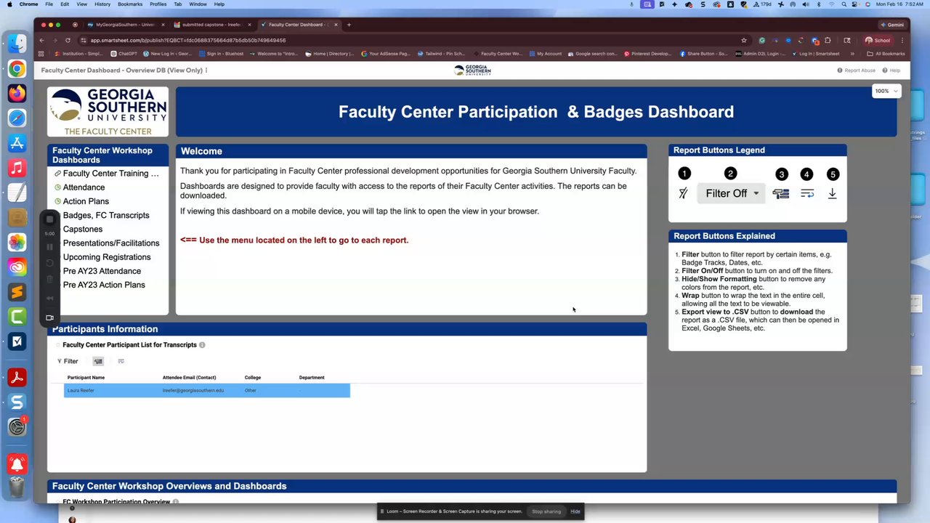
Task: Open Gemini button in Chrome tab bar
Action: pyautogui.click(x=891, y=25)
